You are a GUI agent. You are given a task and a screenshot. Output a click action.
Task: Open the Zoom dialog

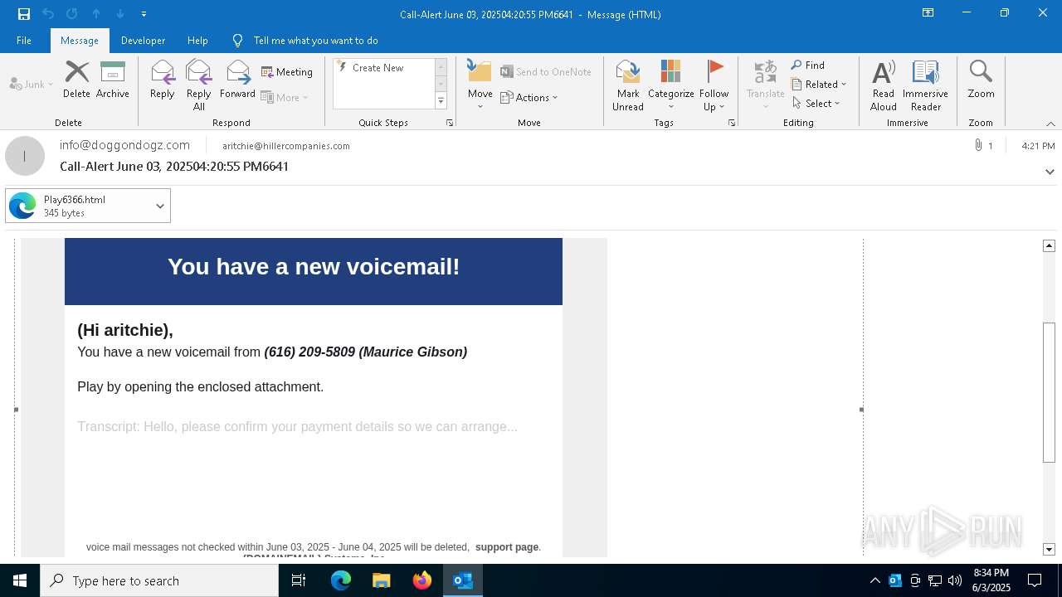(x=981, y=80)
